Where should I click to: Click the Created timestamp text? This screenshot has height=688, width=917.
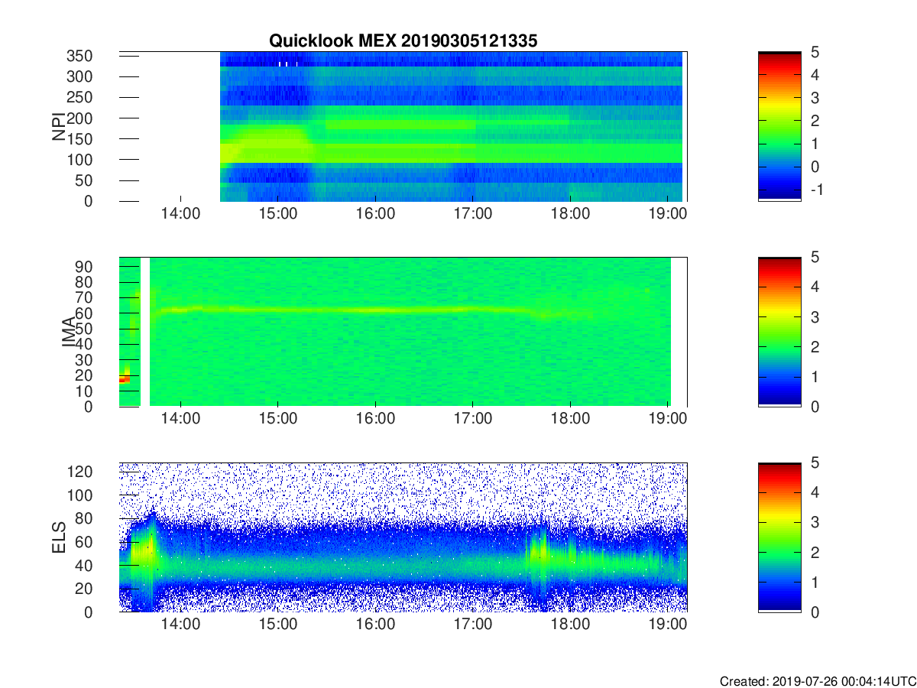tap(817, 680)
